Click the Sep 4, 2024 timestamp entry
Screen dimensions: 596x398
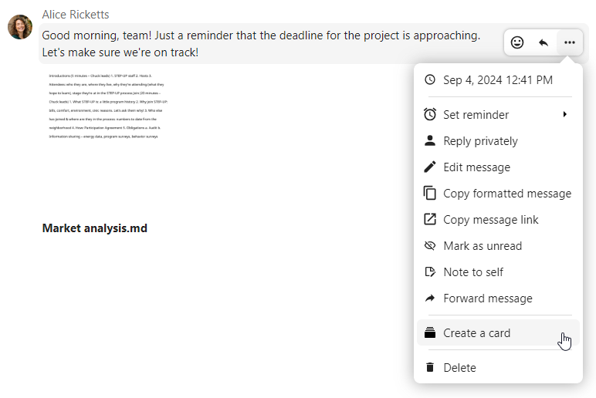click(497, 80)
